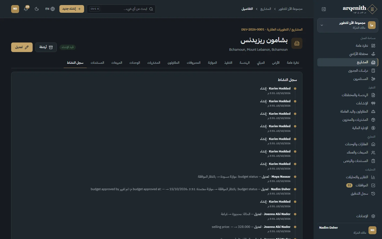
Task: Switch to المصروفات tab
Action: pos(194,63)
